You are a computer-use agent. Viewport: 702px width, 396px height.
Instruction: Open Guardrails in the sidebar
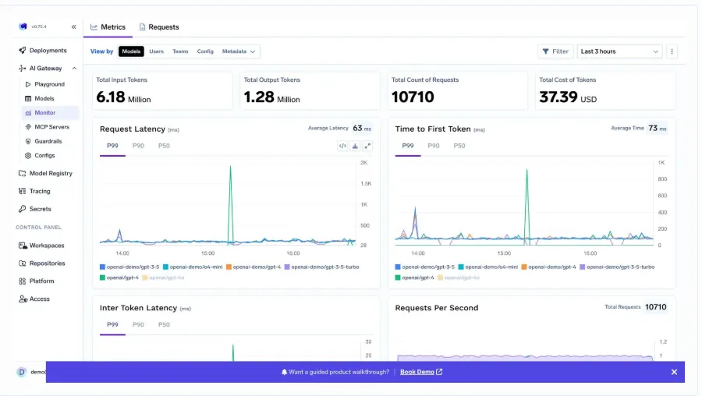(44, 141)
